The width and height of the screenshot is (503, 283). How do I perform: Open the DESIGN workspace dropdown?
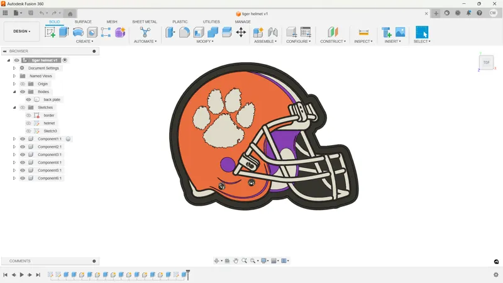(x=22, y=31)
